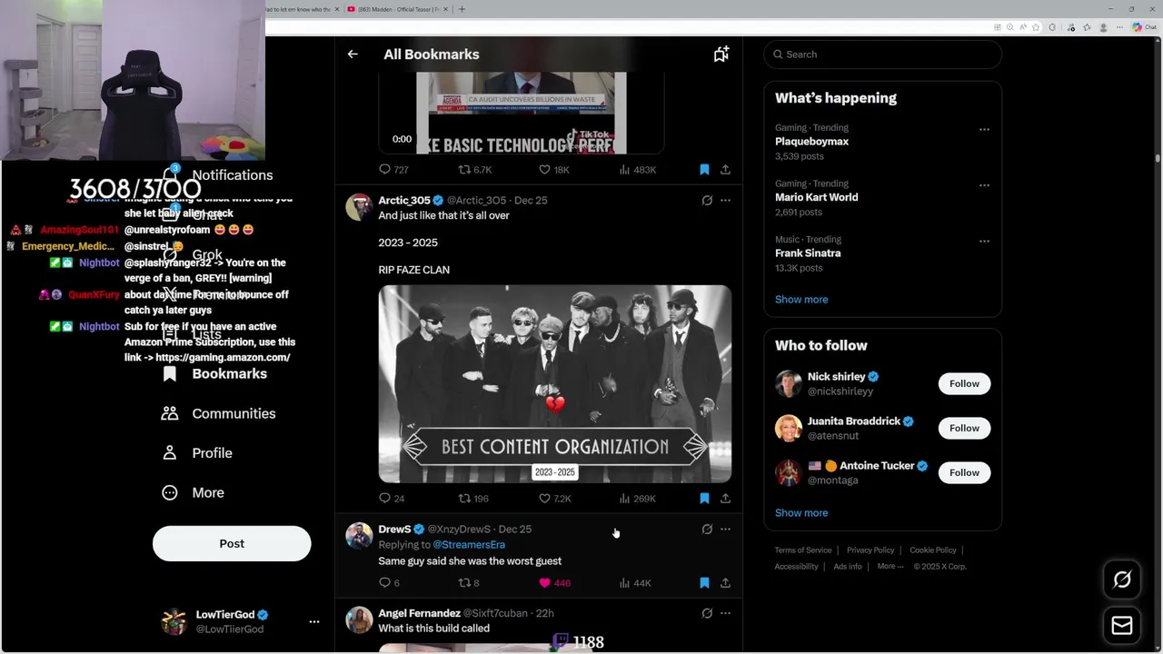The width and height of the screenshot is (1163, 654).
Task: Open more options for Angel Fernandez post
Action: click(x=725, y=614)
